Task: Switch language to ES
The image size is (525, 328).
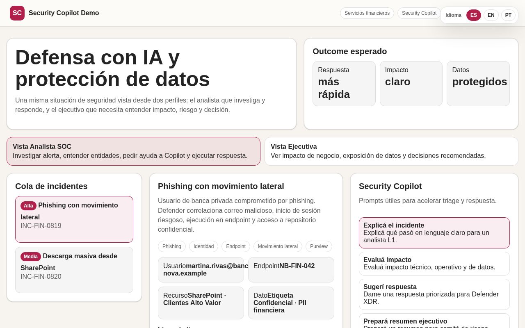Action: pyautogui.click(x=474, y=15)
